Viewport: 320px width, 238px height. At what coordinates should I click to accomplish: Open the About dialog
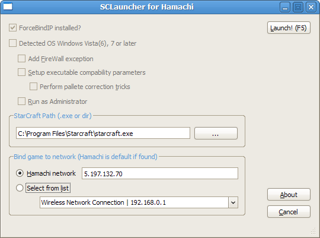(289, 195)
